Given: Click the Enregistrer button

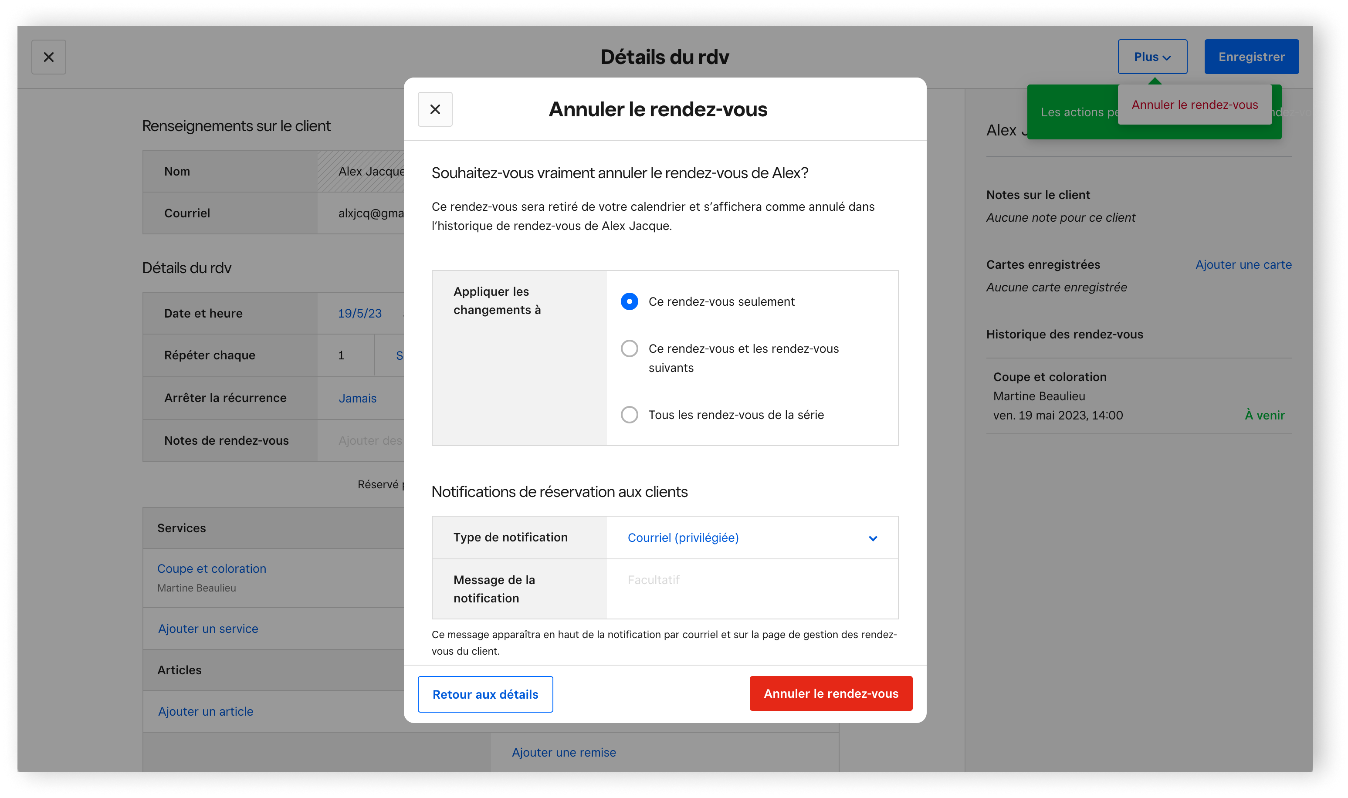Looking at the screenshot, I should pos(1251,57).
